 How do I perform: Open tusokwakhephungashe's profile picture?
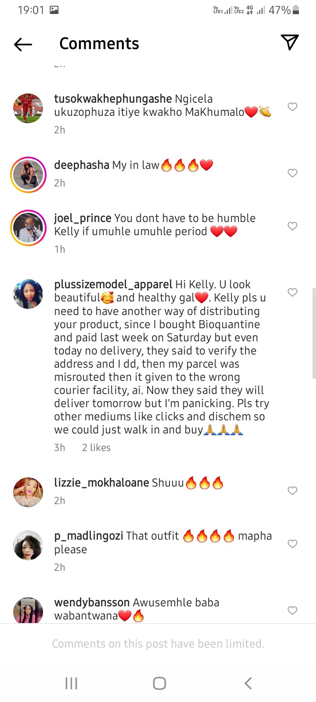point(29,108)
